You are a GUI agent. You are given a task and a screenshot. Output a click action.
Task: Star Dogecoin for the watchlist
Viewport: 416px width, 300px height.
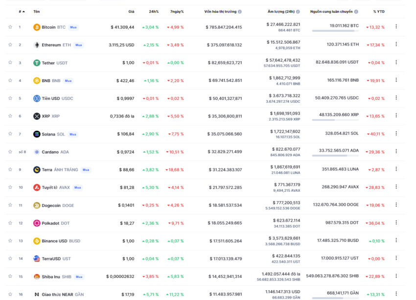pos(10,205)
